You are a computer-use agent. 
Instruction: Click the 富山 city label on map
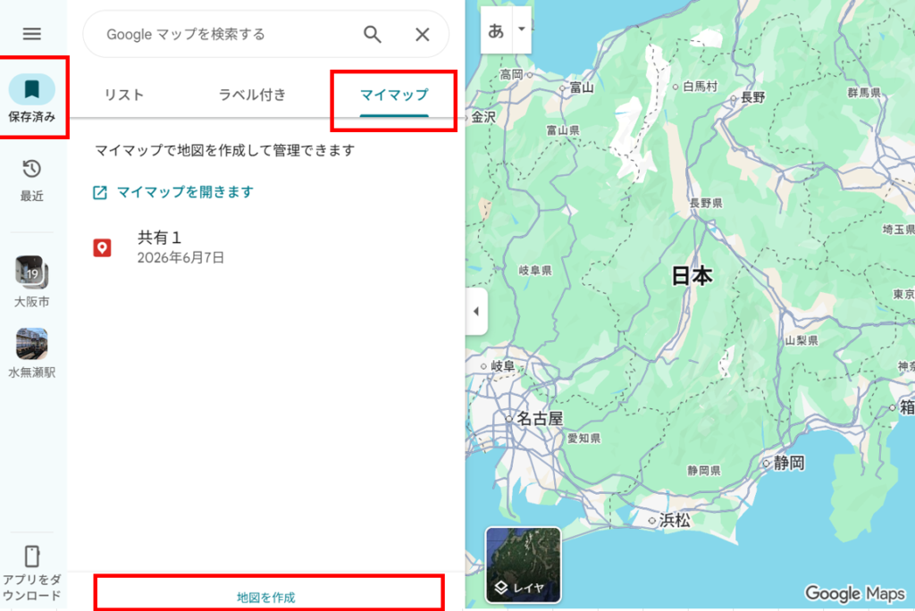pos(582,88)
